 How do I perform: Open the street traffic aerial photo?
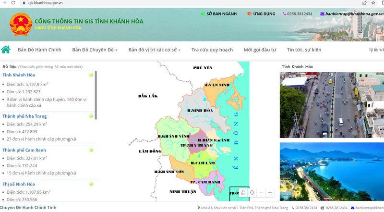point(332,105)
